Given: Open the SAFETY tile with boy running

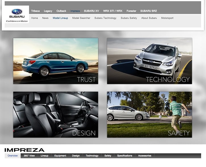Looking at the screenshot, I should pos(149,115).
